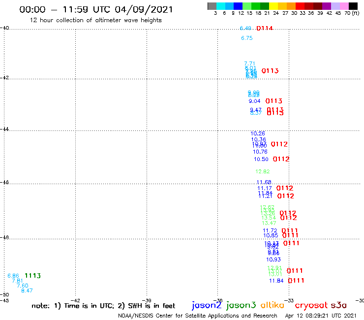Click the jason2 satellite legend label
364x320 pixels.
click(207, 305)
